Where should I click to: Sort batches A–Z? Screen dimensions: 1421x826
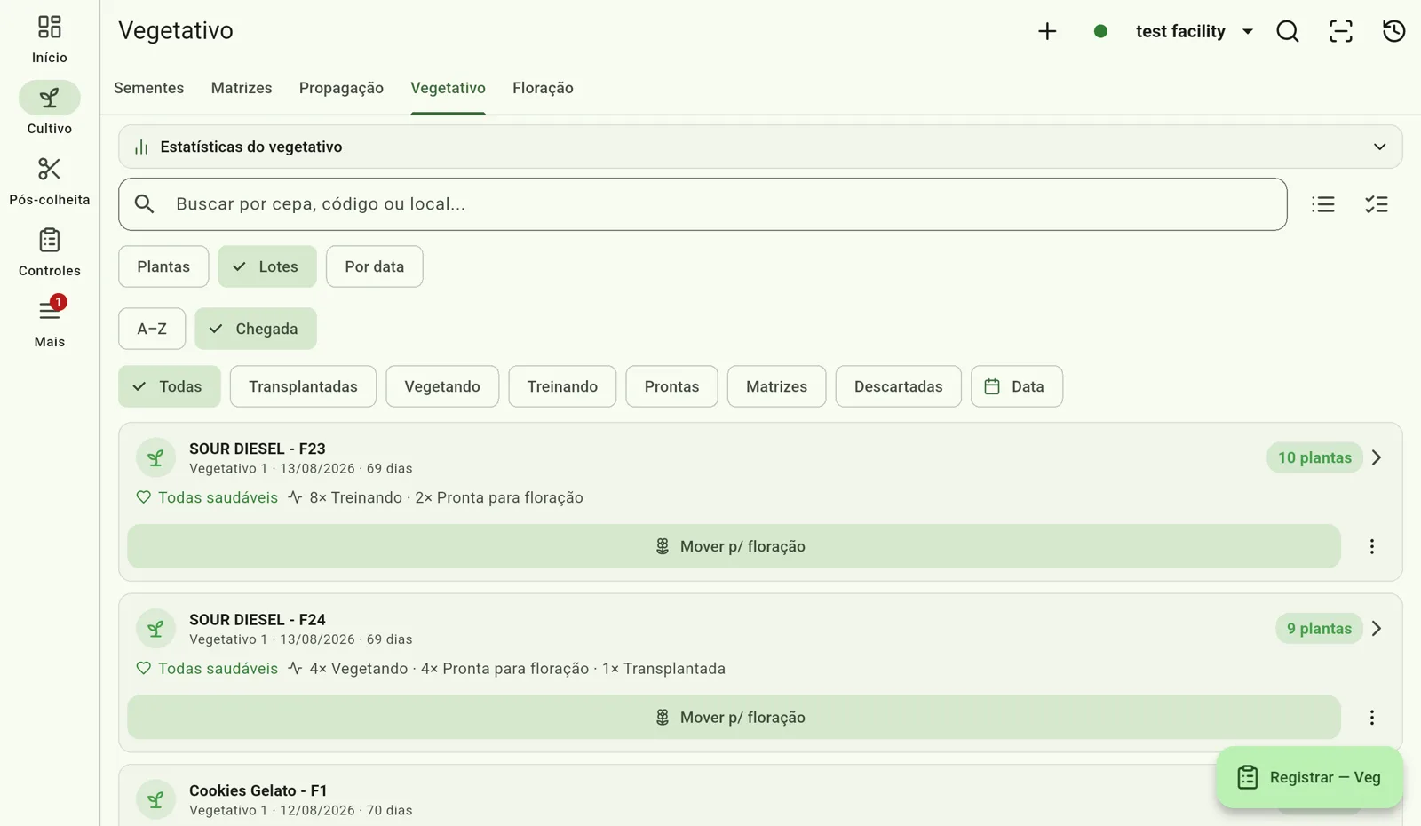pyautogui.click(x=152, y=329)
